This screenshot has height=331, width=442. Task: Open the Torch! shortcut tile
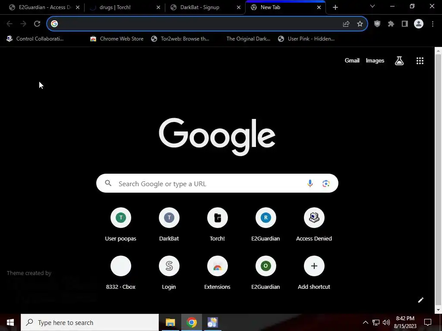coord(218,225)
